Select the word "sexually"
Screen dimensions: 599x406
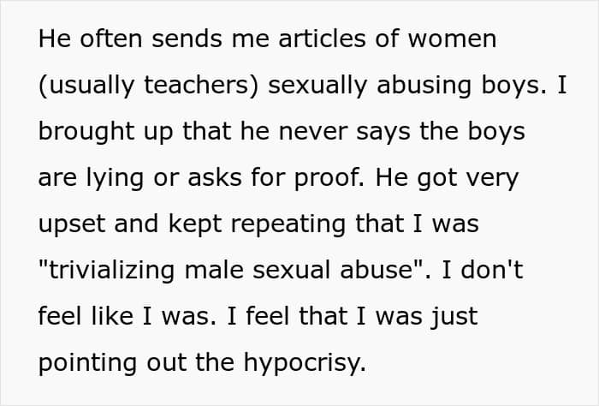(x=317, y=85)
